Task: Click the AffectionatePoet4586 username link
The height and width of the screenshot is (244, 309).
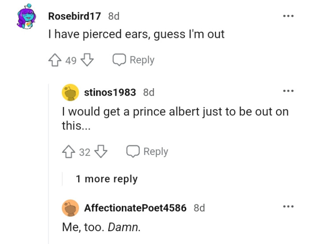Action: (135, 208)
